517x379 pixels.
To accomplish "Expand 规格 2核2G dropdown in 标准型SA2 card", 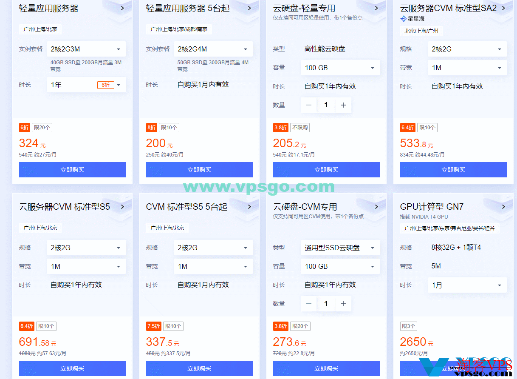I will [467, 49].
